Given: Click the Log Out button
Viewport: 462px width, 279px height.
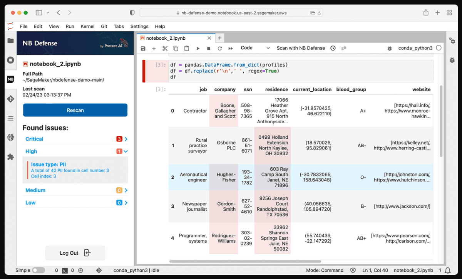Looking at the screenshot, I should pos(75,253).
